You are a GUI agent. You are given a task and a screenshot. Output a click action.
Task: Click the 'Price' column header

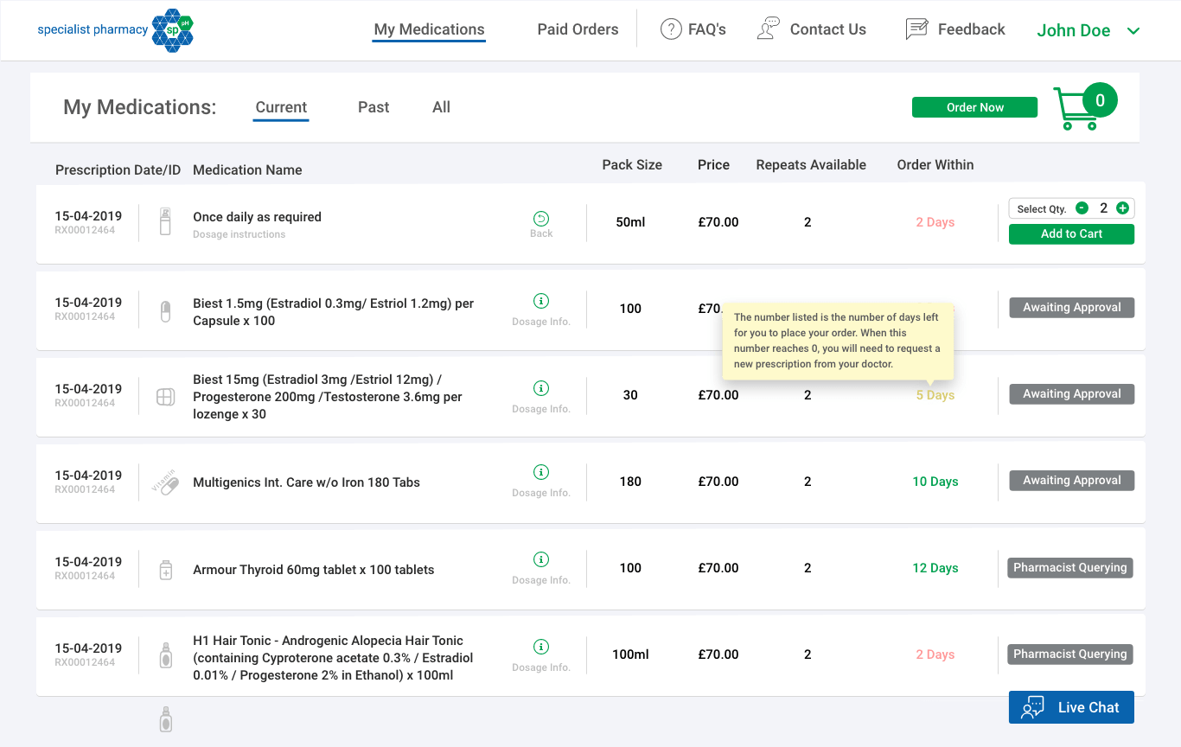(x=713, y=165)
